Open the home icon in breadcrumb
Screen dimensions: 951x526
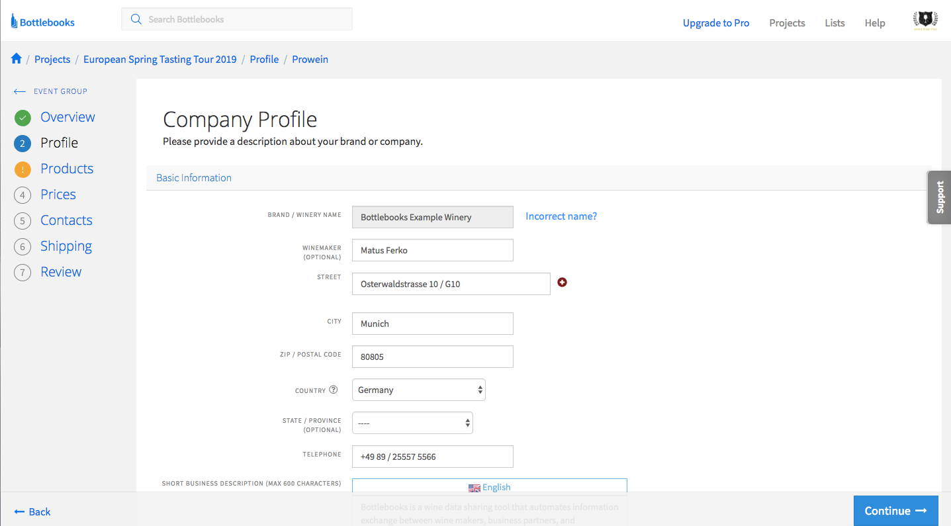(x=17, y=59)
